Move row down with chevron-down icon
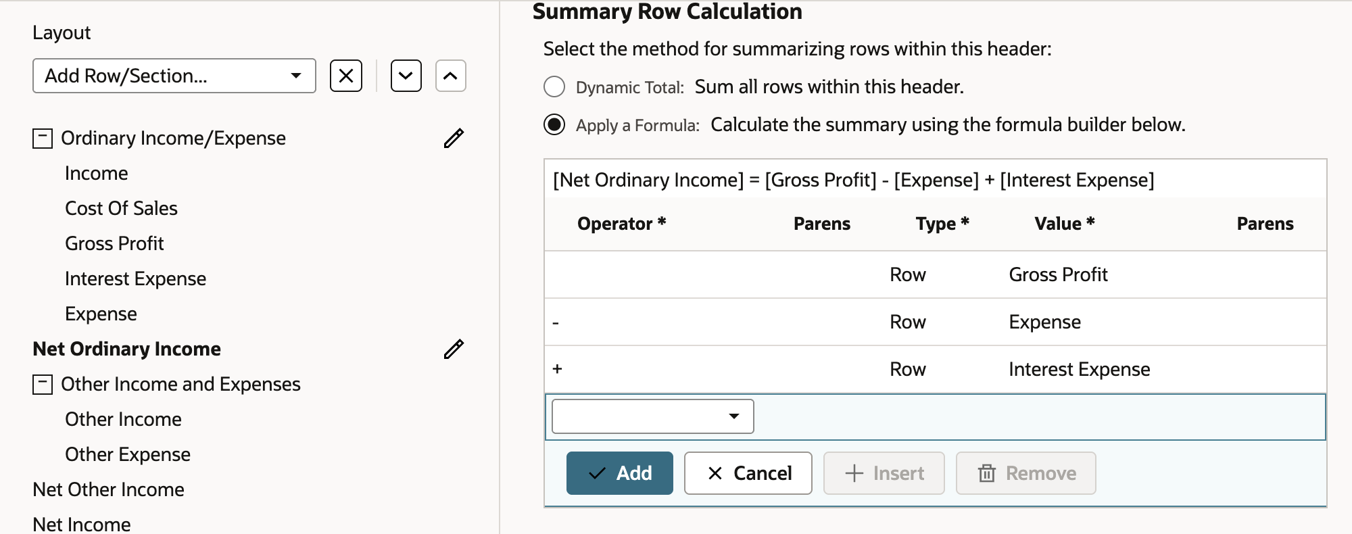This screenshot has height=534, width=1352. point(406,76)
